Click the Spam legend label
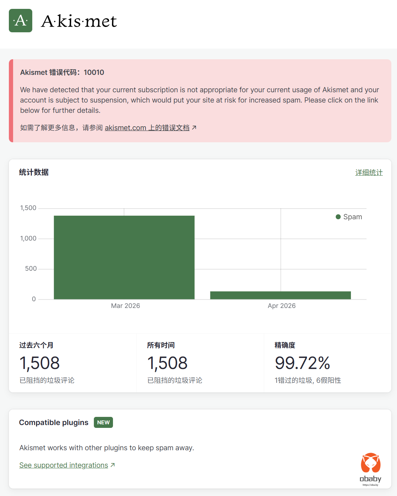397x496 pixels. pyautogui.click(x=352, y=217)
